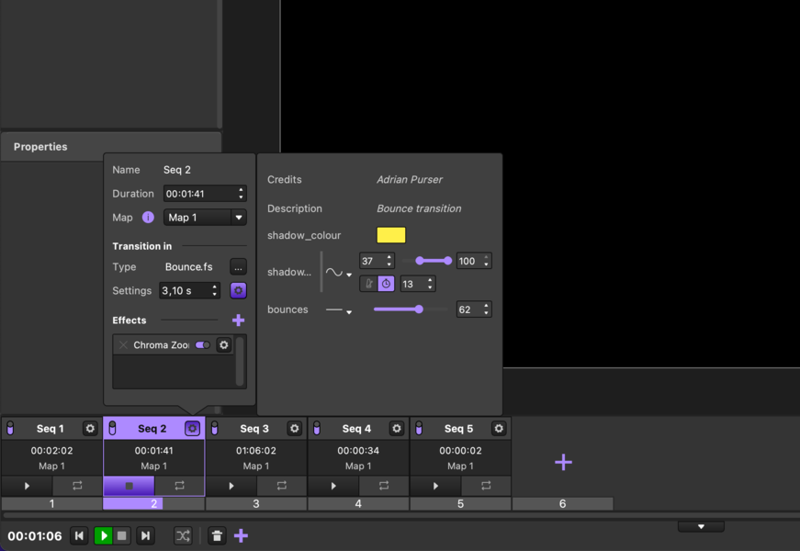This screenshot has height=551, width=800.
Task: Open the Properties panel header
Action: click(x=111, y=147)
